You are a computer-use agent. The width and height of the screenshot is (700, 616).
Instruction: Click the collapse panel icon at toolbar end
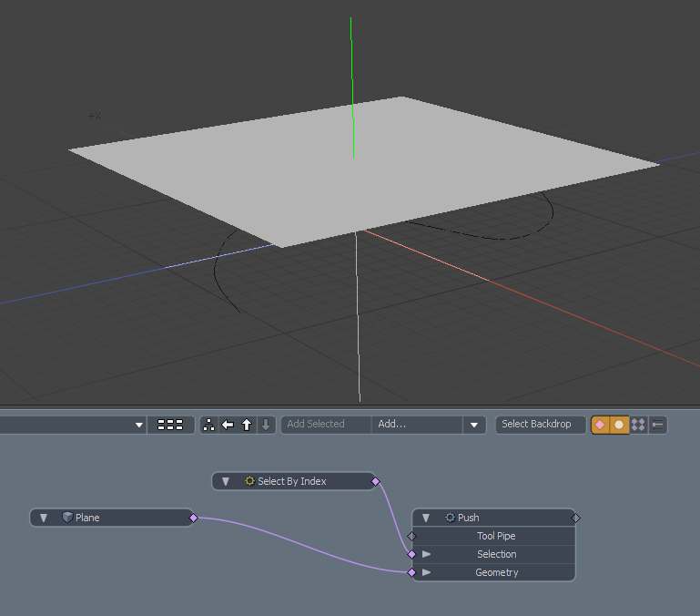(657, 425)
